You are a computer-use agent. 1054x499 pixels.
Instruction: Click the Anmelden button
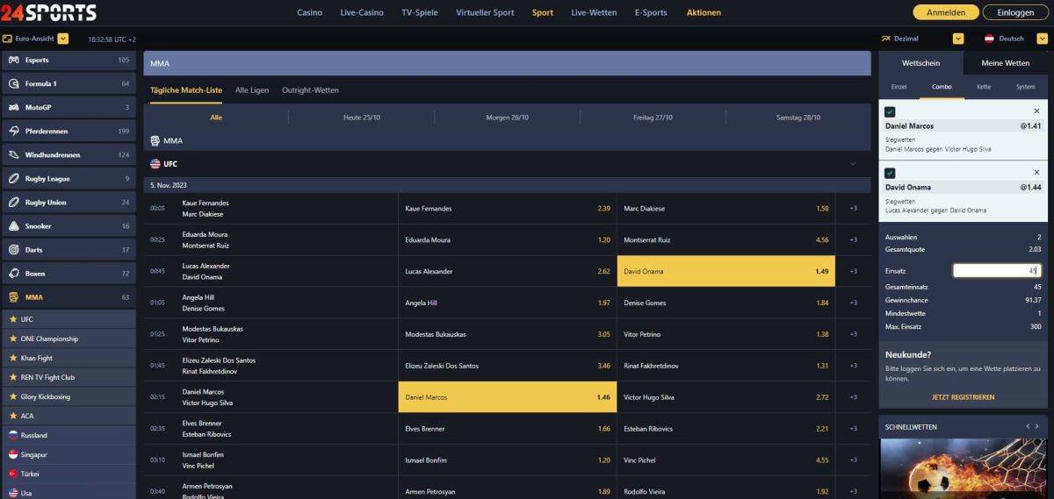pos(946,12)
